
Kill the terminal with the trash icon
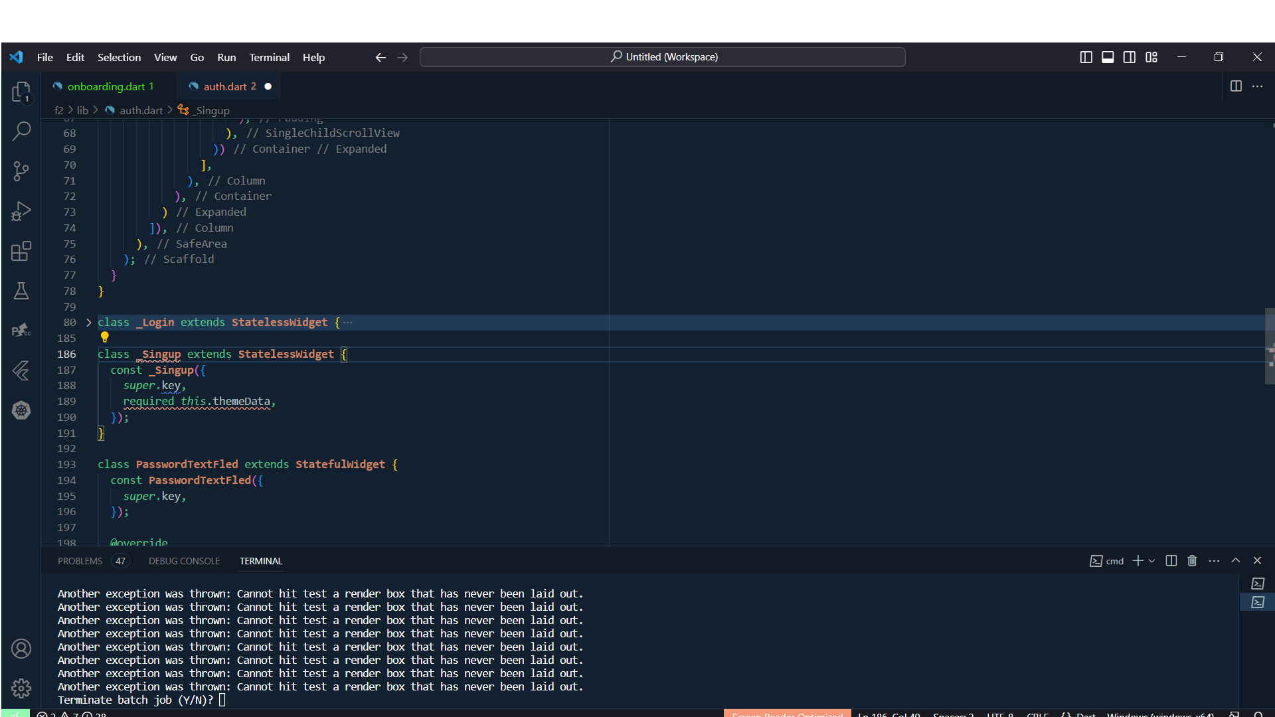point(1192,561)
